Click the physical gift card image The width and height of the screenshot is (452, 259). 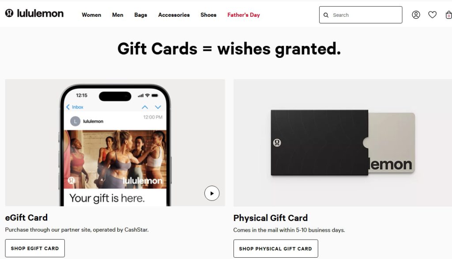coord(343,143)
